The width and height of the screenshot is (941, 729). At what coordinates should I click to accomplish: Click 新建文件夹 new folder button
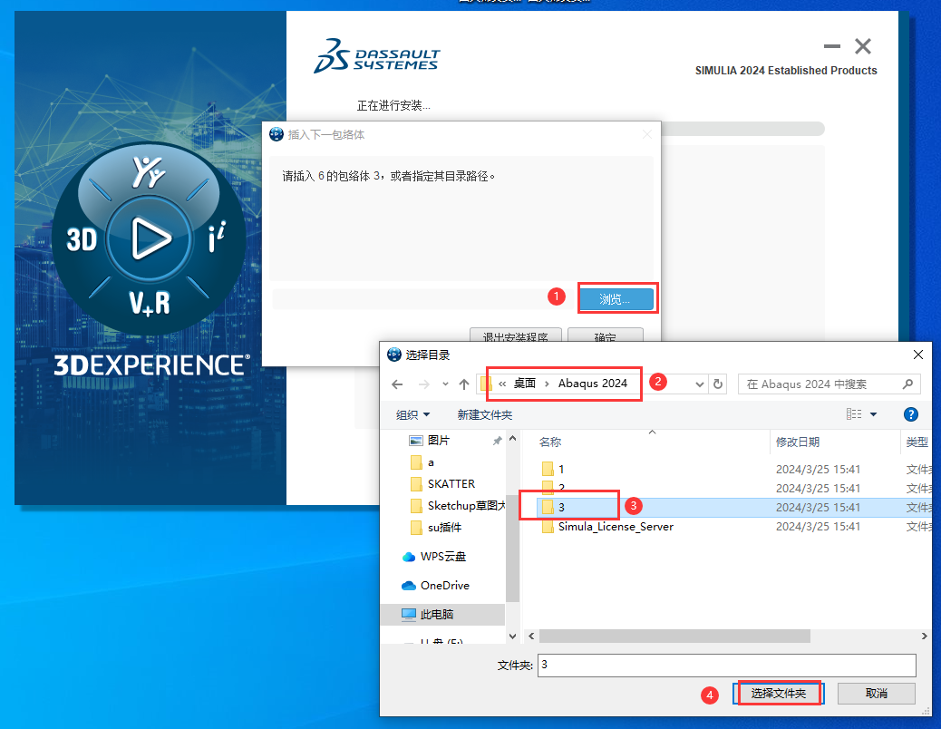coord(484,414)
